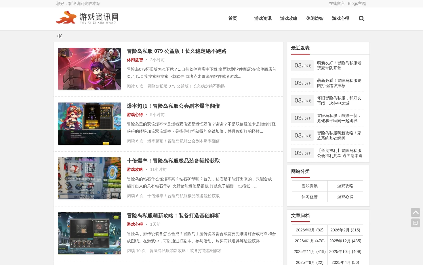The height and width of the screenshot is (265, 423).
Task: Click thumbnail of 十倍爆率 极品装备 article
Action: 89,178
